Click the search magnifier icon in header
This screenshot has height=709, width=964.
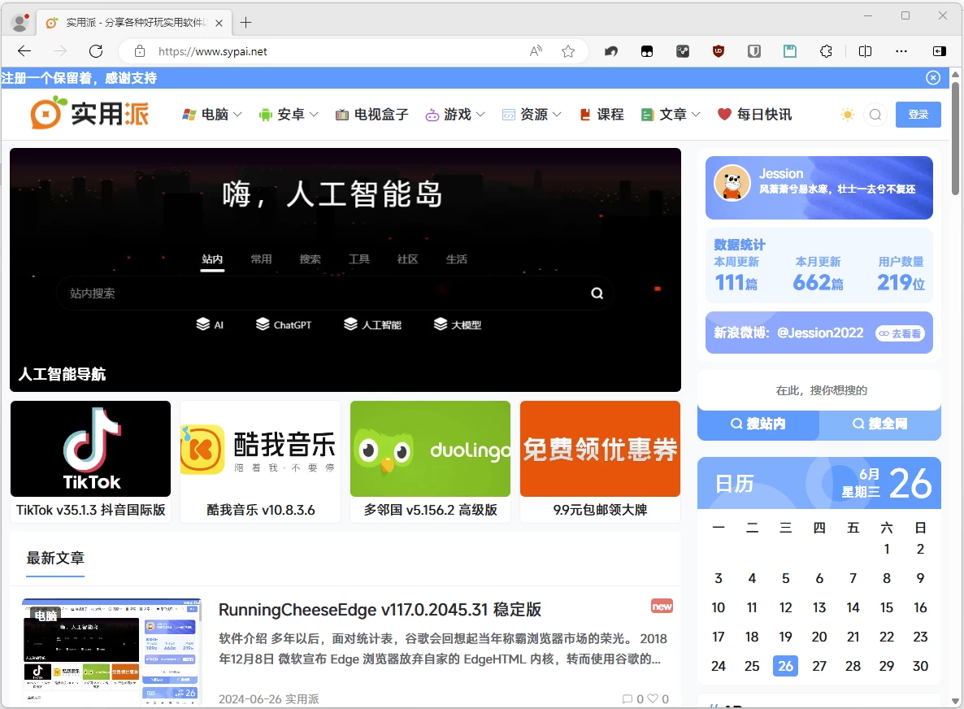[875, 115]
